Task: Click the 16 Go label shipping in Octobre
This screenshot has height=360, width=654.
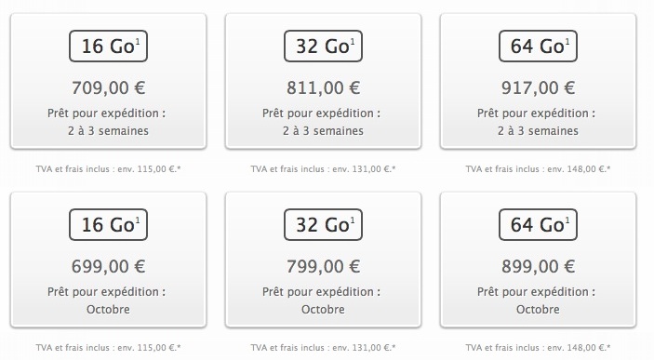Action: [x=109, y=224]
